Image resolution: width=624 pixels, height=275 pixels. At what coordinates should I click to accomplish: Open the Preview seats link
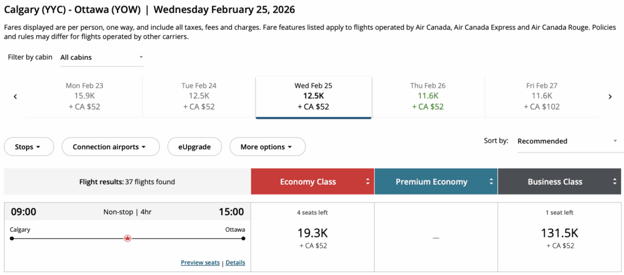point(200,263)
